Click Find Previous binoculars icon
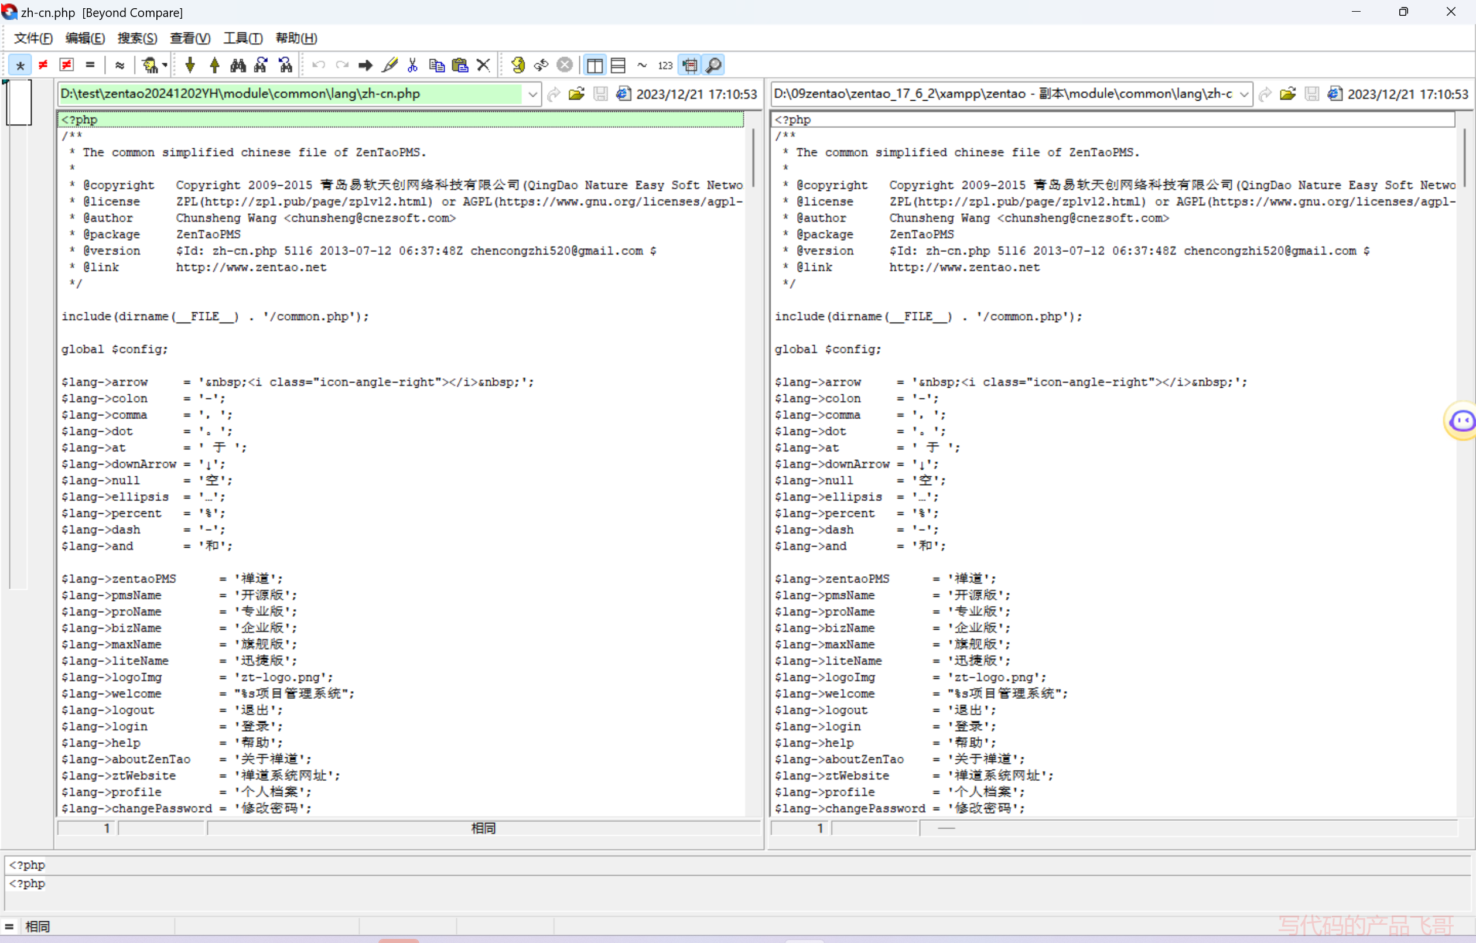This screenshot has height=943, width=1476. [x=285, y=65]
